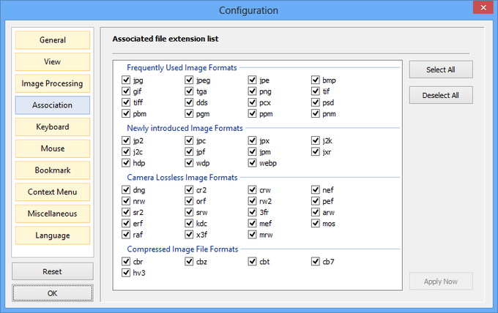Uncheck the hv3 extension
Image resolution: width=498 pixels, height=313 pixels.
pyautogui.click(x=126, y=273)
